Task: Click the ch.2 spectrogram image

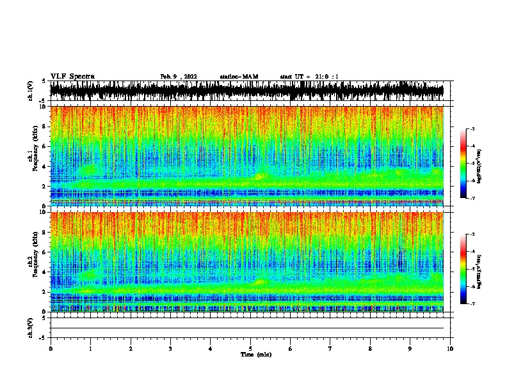Action: tap(246, 262)
